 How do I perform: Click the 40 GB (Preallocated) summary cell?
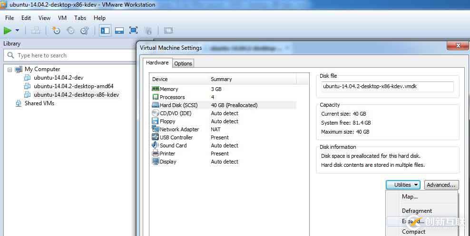point(234,105)
